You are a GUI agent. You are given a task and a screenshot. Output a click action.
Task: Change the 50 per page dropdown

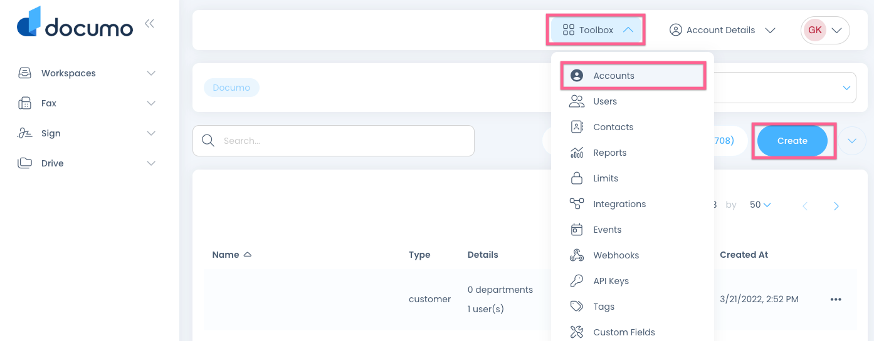point(760,205)
